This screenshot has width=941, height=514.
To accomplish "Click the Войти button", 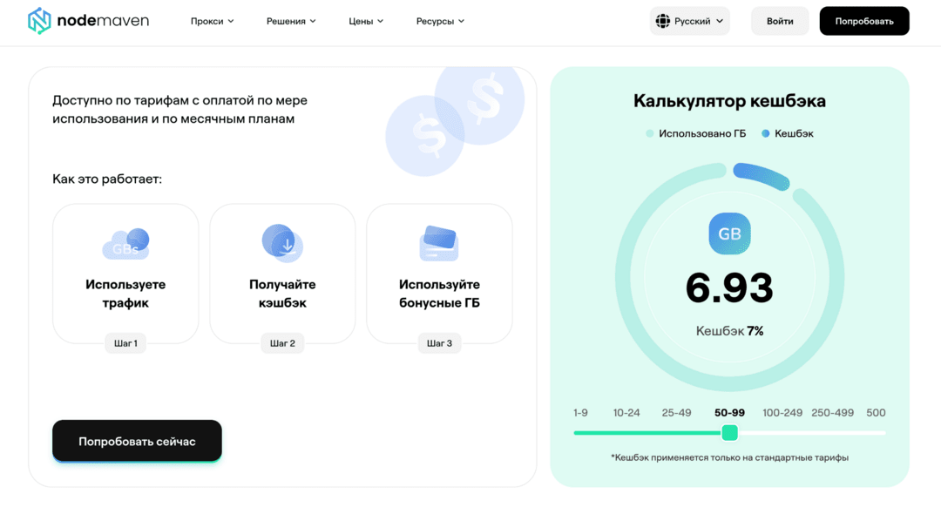I will click(780, 21).
